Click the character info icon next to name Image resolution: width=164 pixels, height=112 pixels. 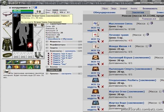pyautogui.click(x=36, y=8)
